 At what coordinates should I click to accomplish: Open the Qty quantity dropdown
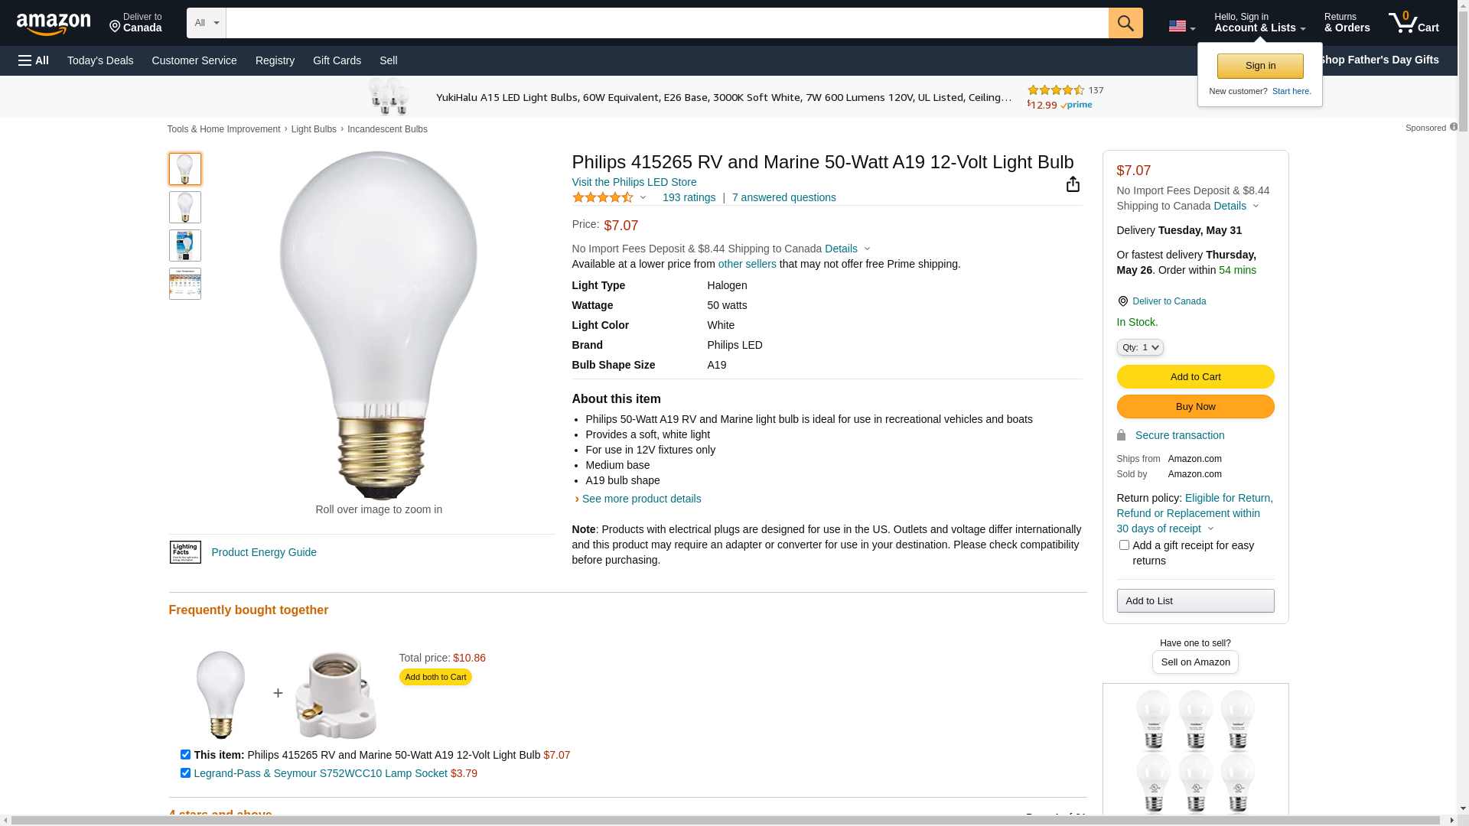tap(1139, 347)
